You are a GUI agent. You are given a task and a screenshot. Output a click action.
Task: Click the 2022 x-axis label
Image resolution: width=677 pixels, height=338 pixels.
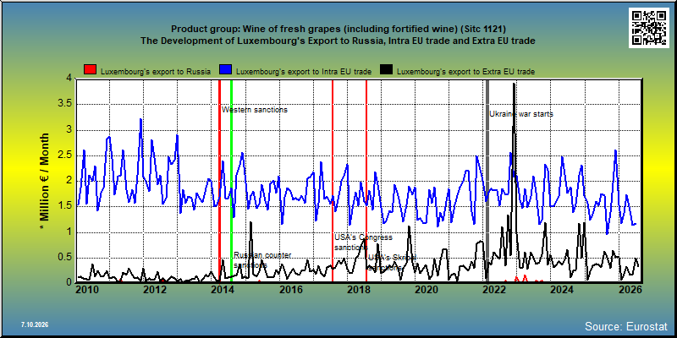(495, 290)
